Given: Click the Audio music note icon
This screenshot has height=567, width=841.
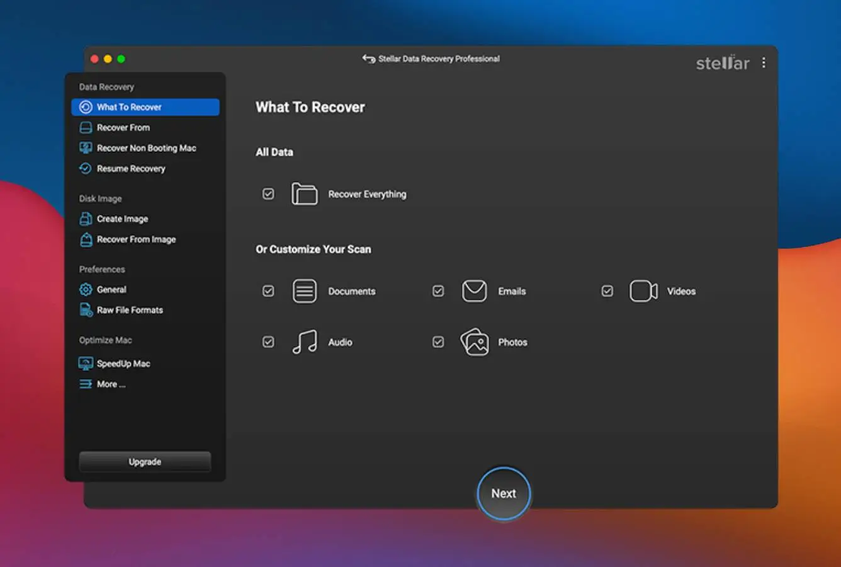Looking at the screenshot, I should [305, 342].
